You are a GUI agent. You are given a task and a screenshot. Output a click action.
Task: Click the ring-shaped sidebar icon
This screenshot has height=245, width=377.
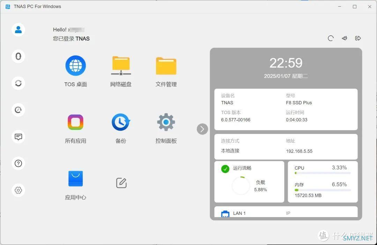[18, 56]
